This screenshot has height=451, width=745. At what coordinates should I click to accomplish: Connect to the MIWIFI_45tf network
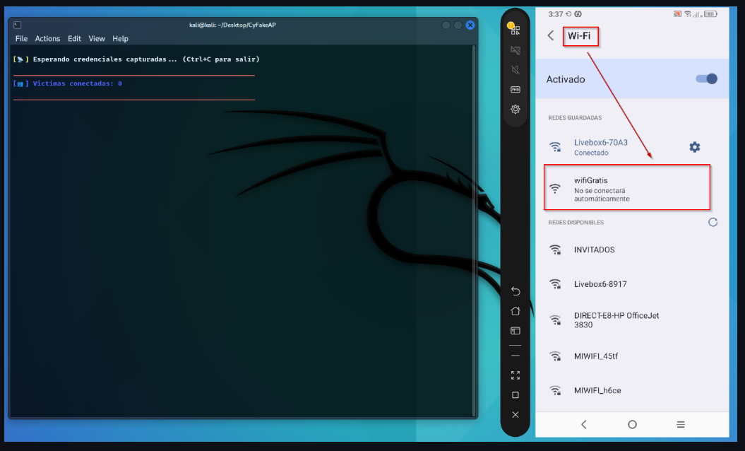[x=632, y=356]
